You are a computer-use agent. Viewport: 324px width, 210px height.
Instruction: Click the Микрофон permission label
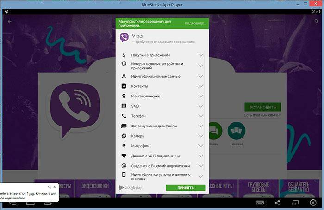tap(140, 146)
